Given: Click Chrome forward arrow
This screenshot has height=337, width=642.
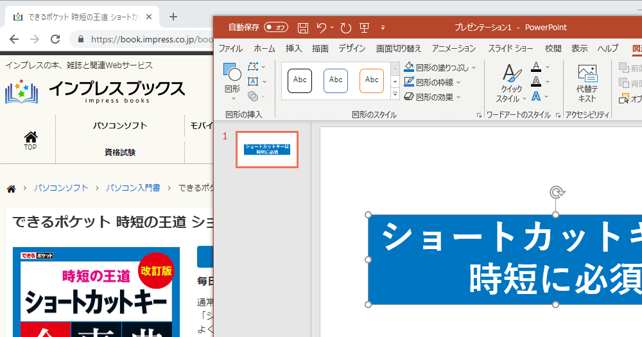Looking at the screenshot, I should (x=35, y=39).
